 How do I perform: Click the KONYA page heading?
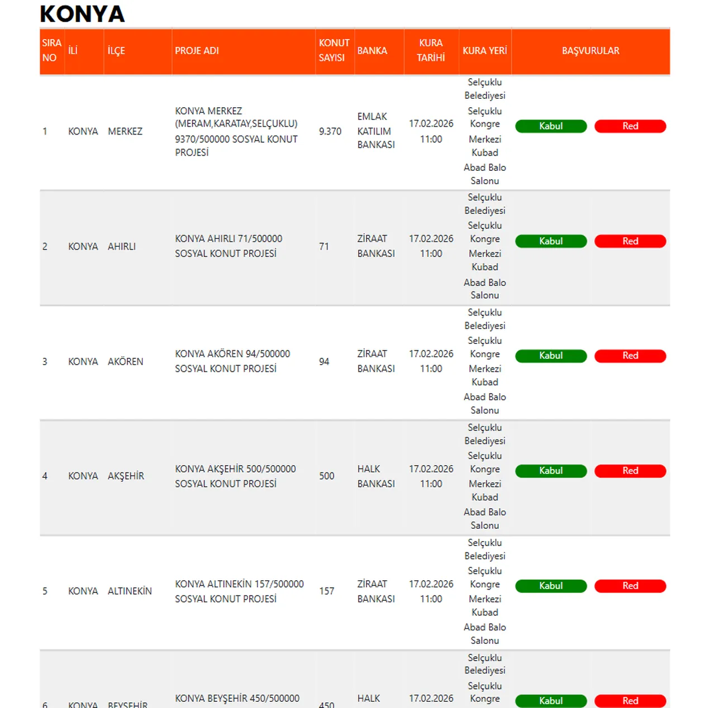pyautogui.click(x=83, y=14)
